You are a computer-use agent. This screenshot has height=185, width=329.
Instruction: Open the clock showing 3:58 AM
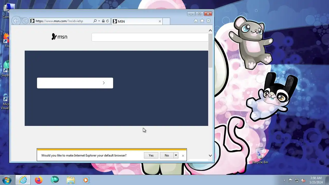coord(316,180)
